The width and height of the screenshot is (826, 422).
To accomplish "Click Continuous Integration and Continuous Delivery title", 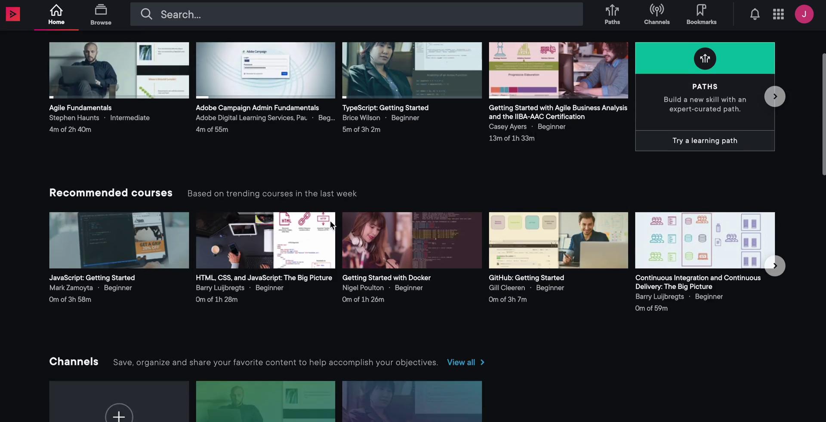I will click(698, 282).
